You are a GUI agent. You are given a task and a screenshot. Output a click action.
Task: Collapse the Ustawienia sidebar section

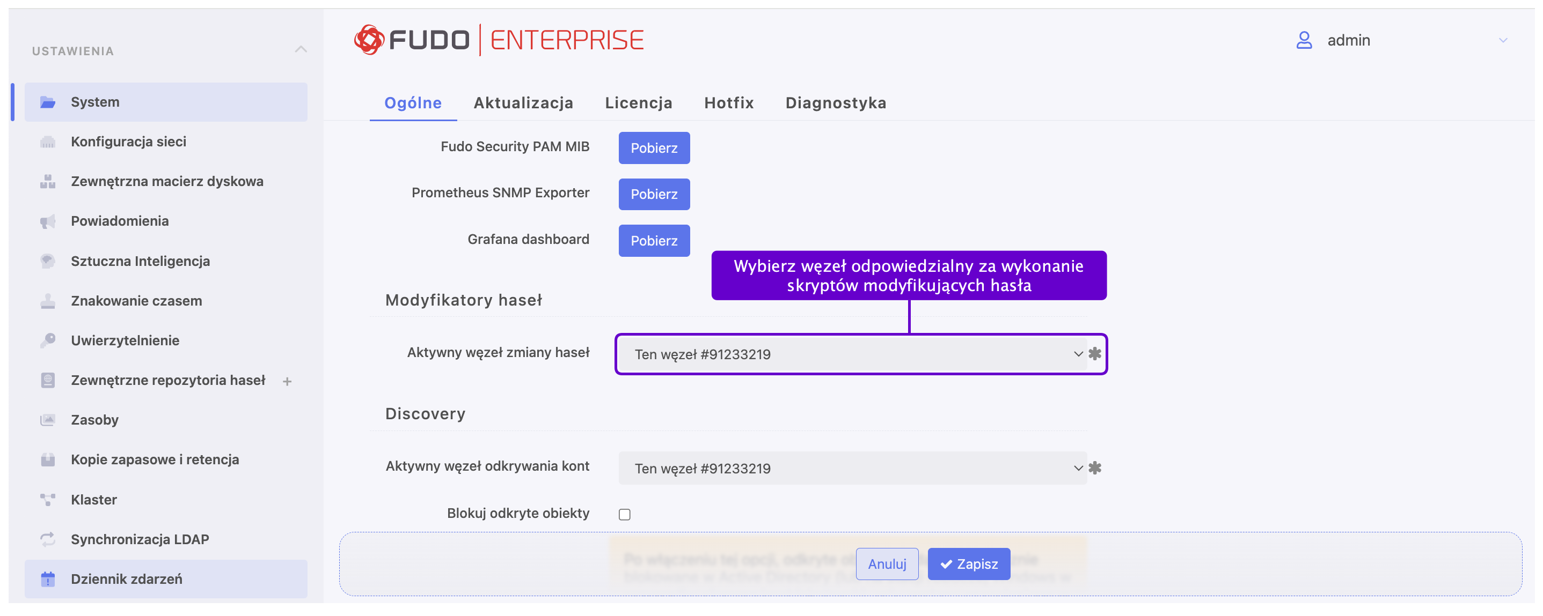pyautogui.click(x=301, y=50)
